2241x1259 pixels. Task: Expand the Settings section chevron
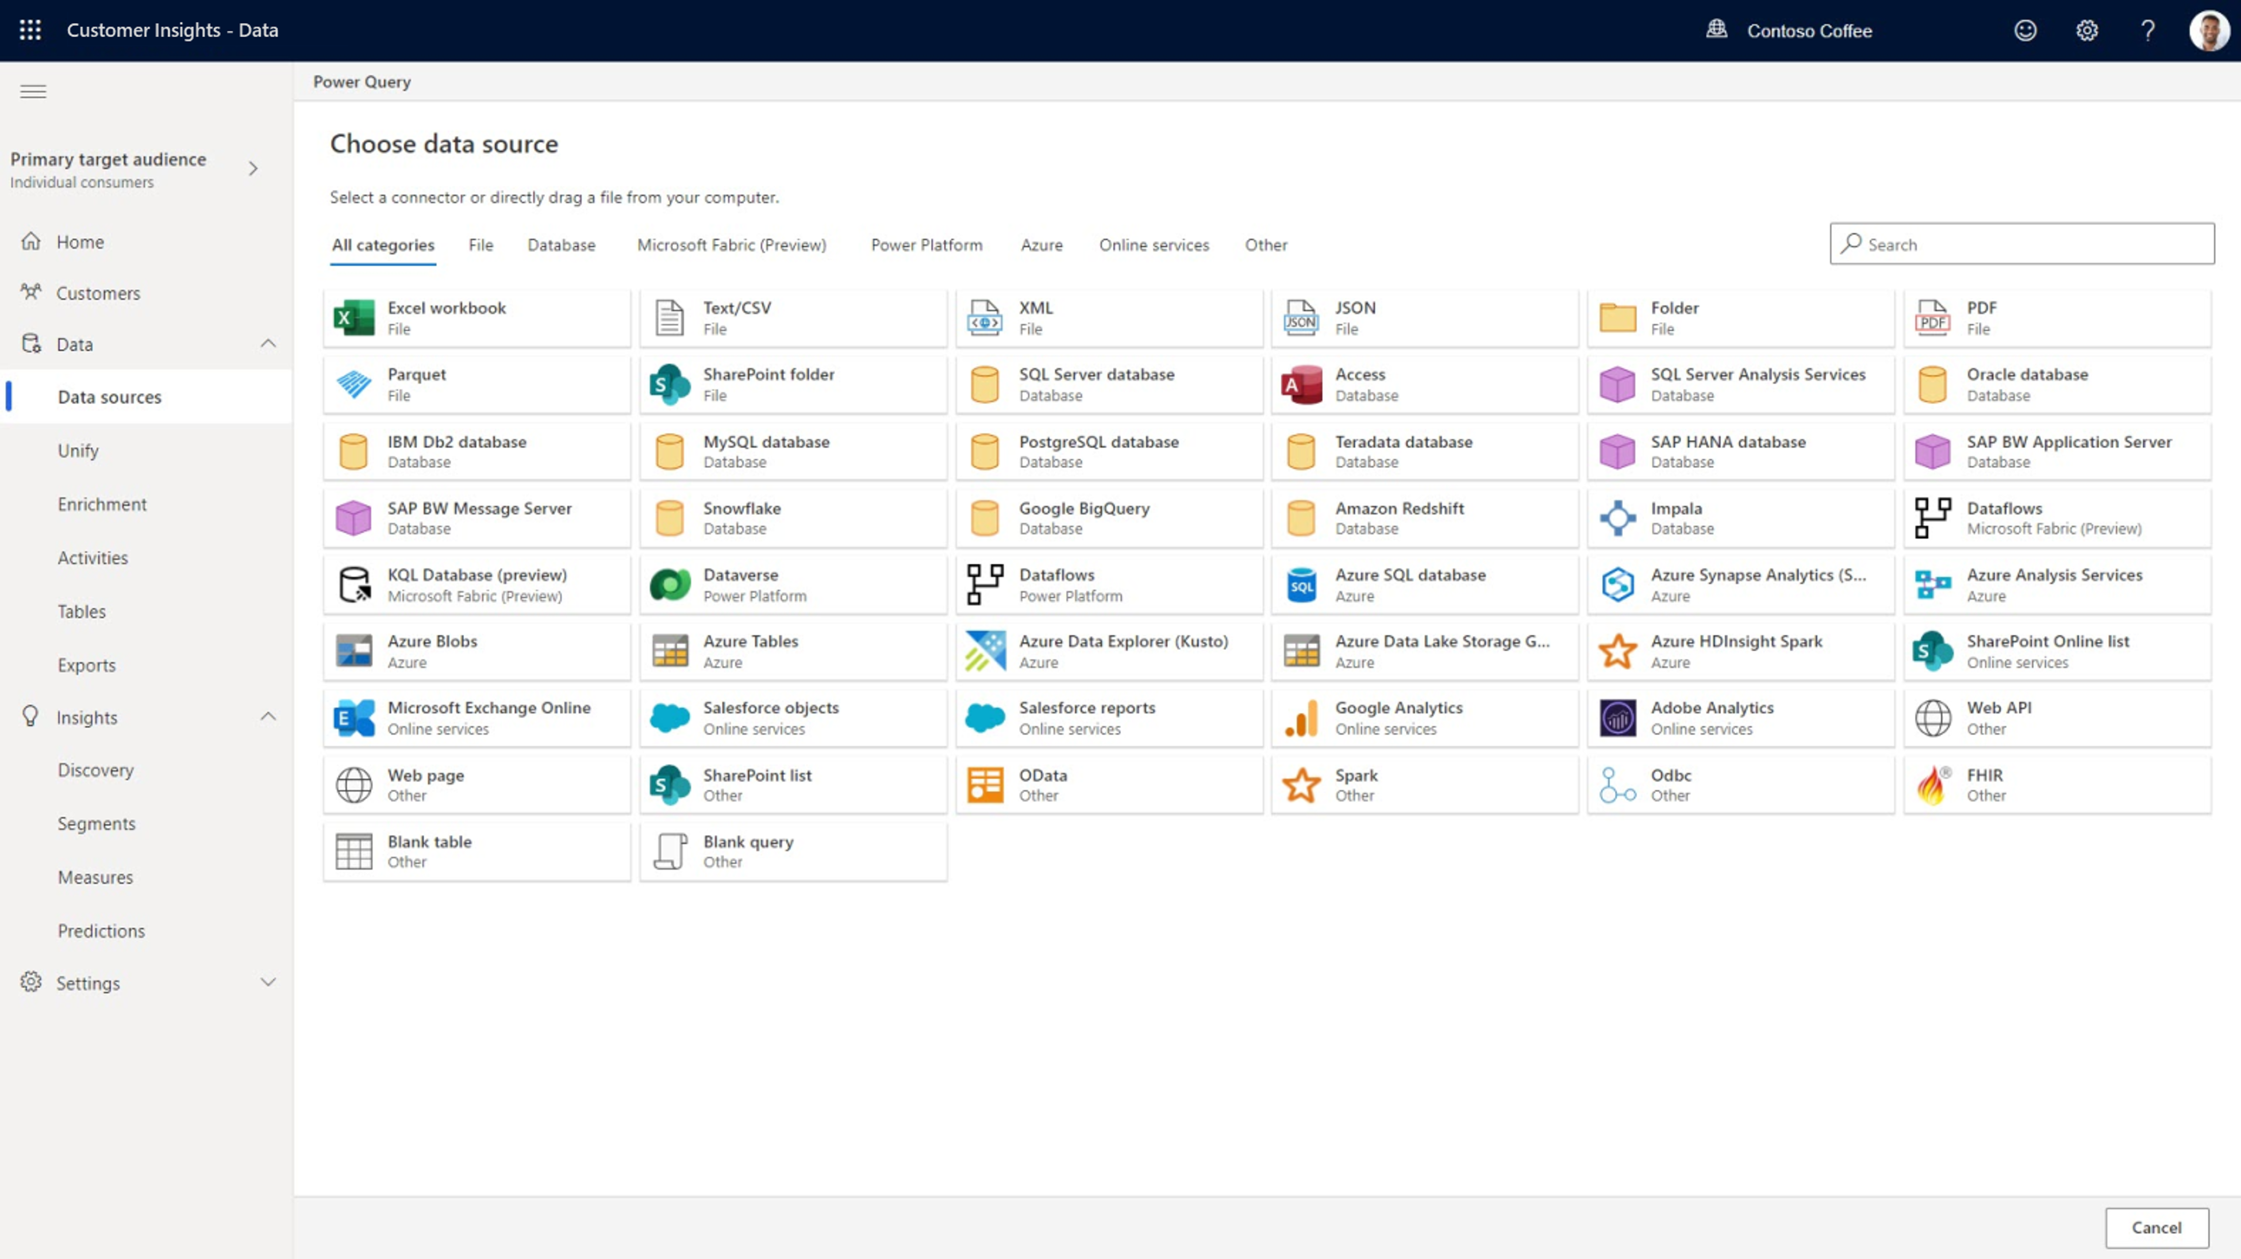268,983
